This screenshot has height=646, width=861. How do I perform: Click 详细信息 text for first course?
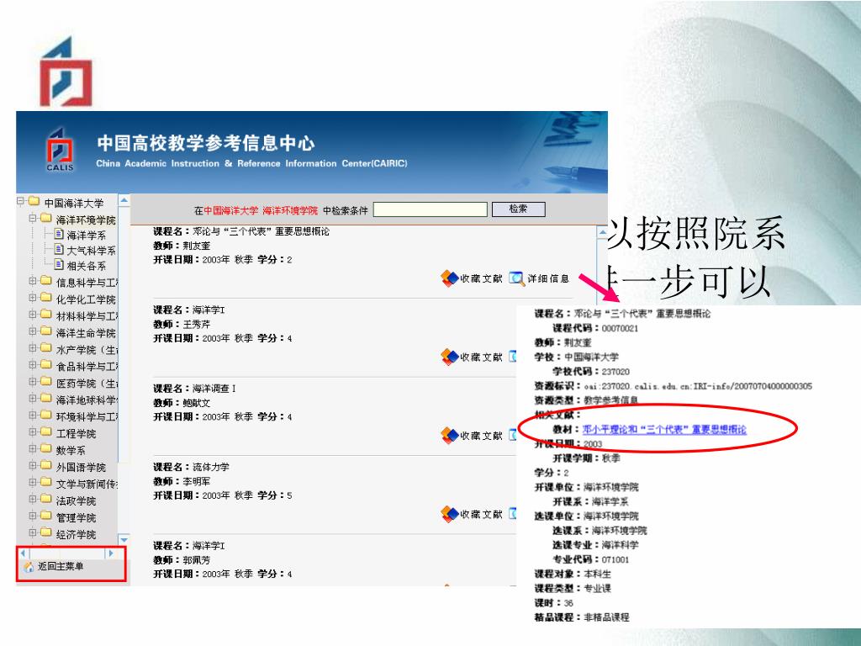pyautogui.click(x=548, y=278)
